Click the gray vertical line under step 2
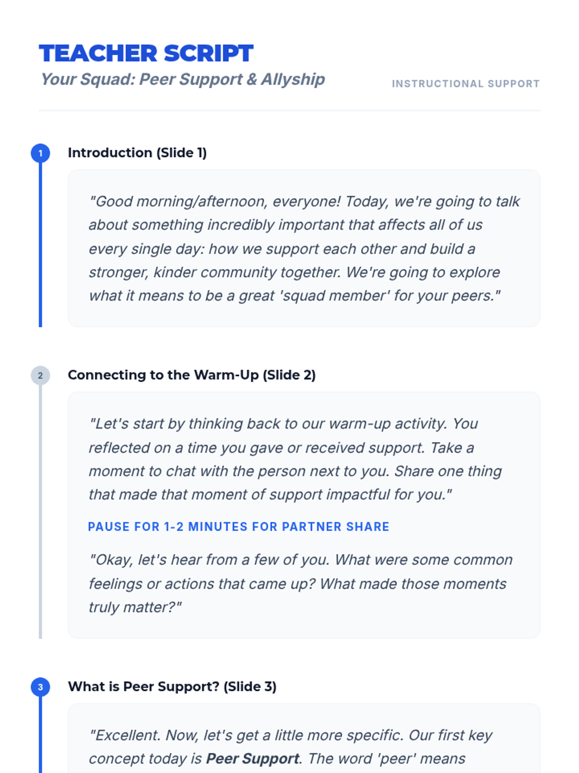 [41, 512]
